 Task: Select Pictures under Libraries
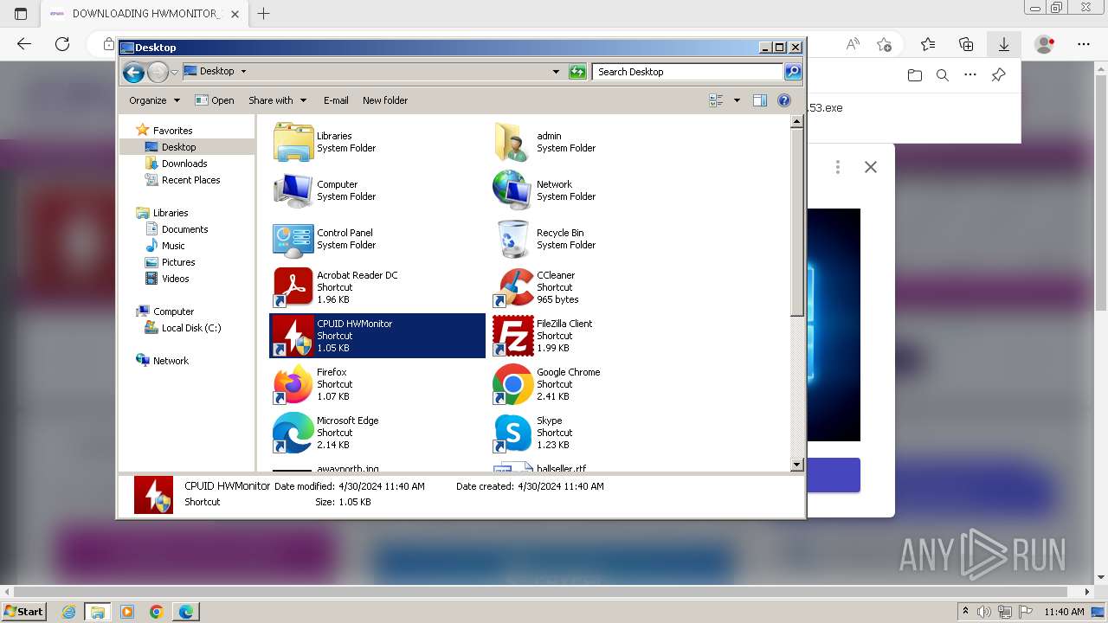(x=178, y=262)
